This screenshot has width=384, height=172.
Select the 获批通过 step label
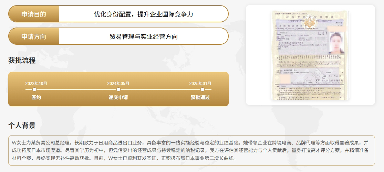pos(200,97)
